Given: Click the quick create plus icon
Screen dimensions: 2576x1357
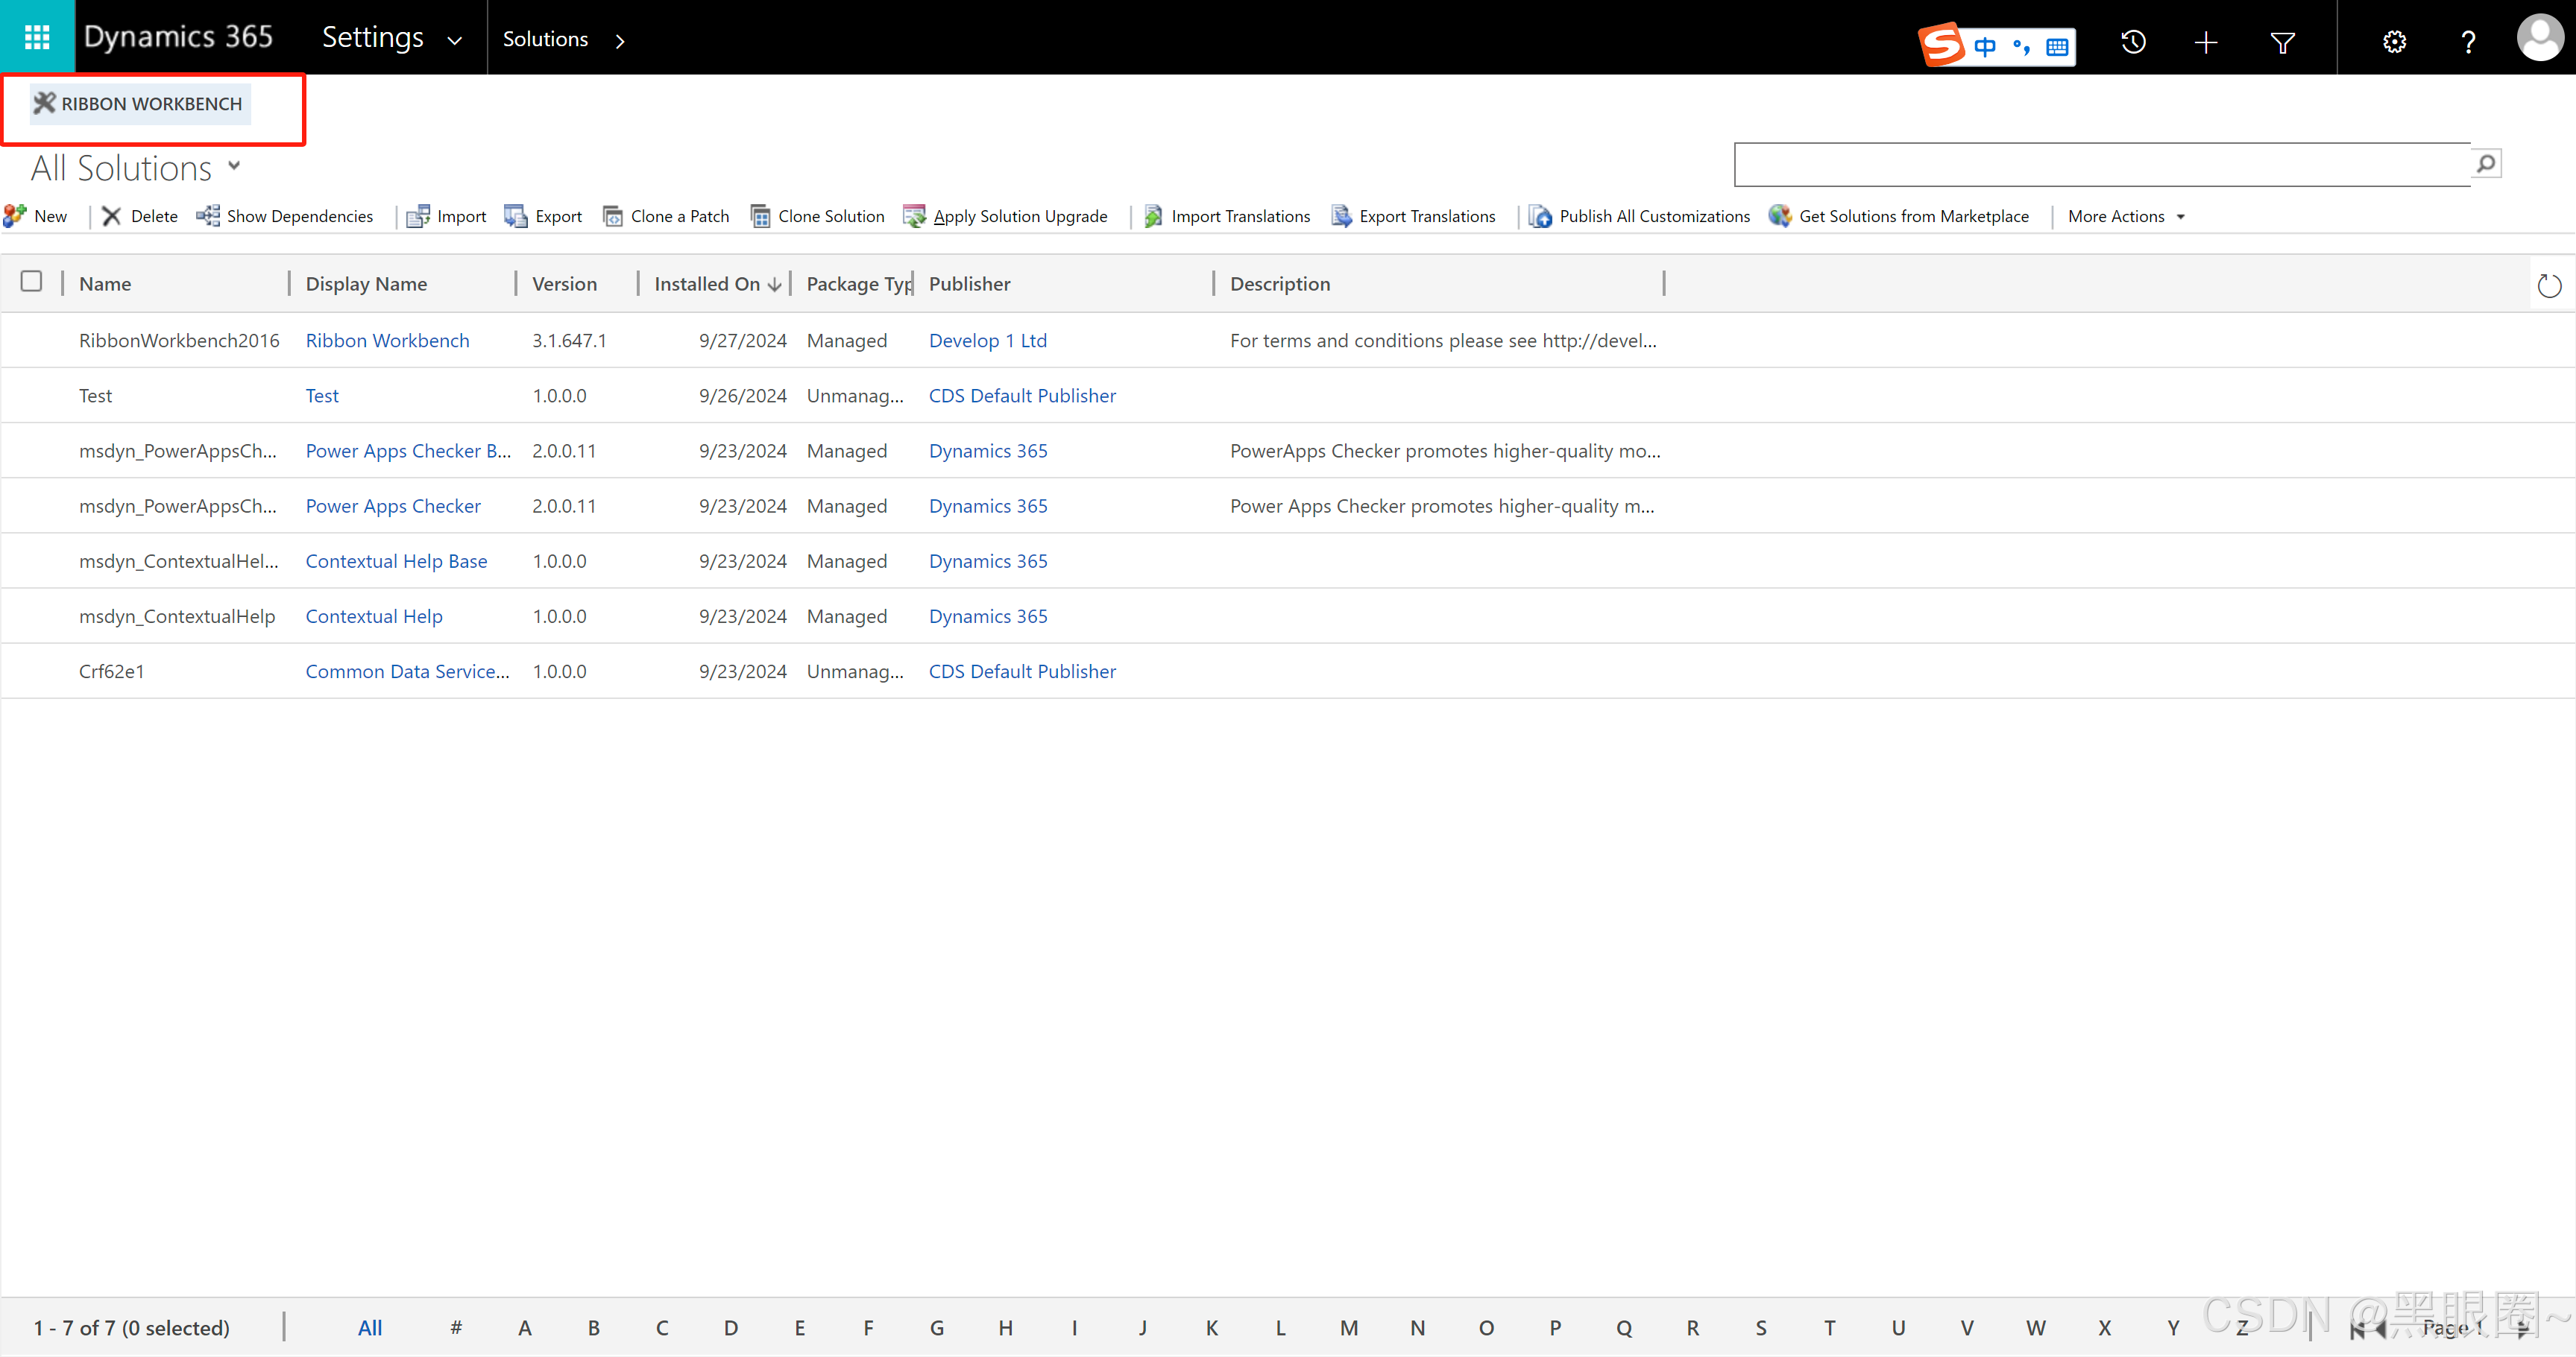Looking at the screenshot, I should coord(2206,42).
